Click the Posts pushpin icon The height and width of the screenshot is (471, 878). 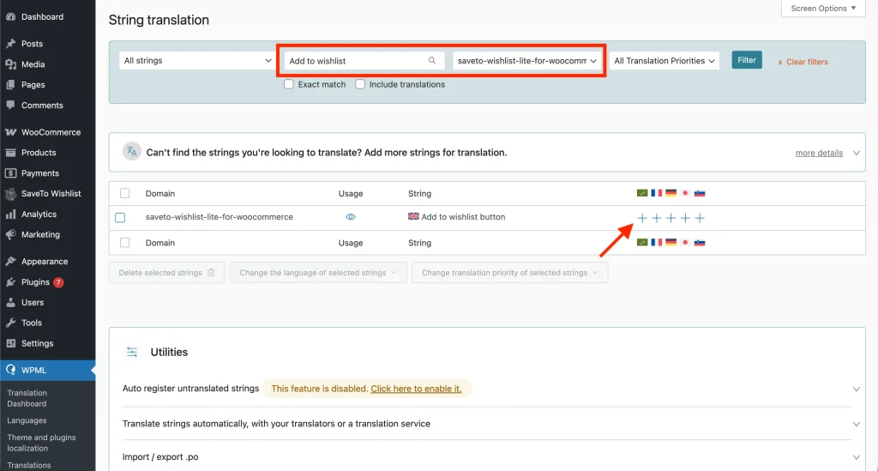[10, 44]
